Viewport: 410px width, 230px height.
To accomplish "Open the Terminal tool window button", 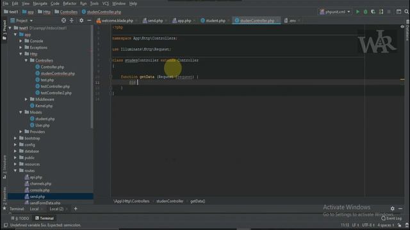I will coord(44,218).
